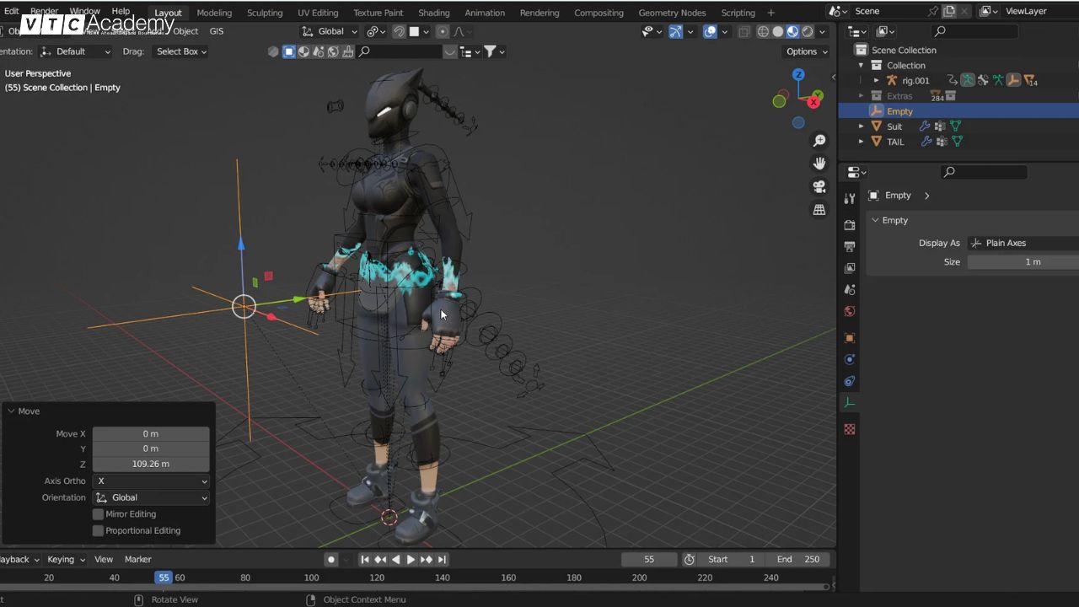Open the Shading workspace tab
The image size is (1079, 607).
(434, 13)
